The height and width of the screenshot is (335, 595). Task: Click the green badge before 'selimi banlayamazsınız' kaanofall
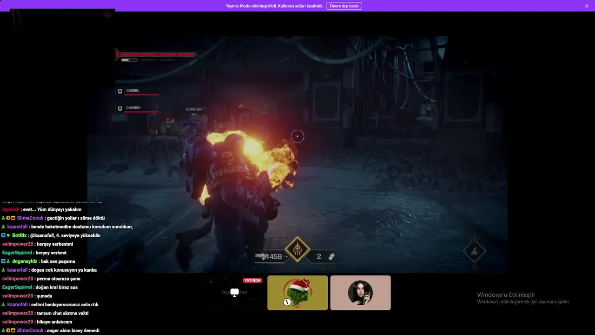pos(3,305)
